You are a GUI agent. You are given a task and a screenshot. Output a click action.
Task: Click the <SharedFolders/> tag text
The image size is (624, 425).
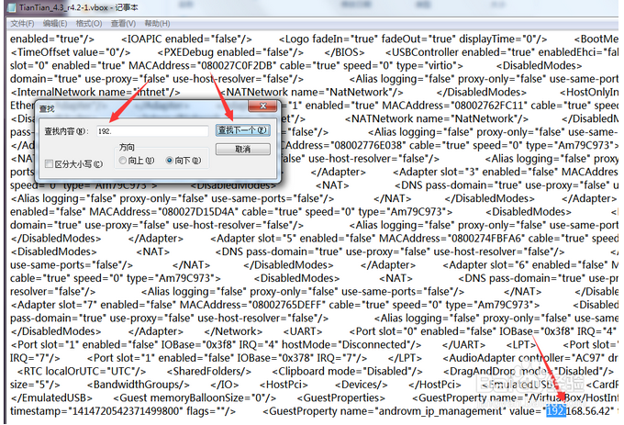click(x=209, y=371)
